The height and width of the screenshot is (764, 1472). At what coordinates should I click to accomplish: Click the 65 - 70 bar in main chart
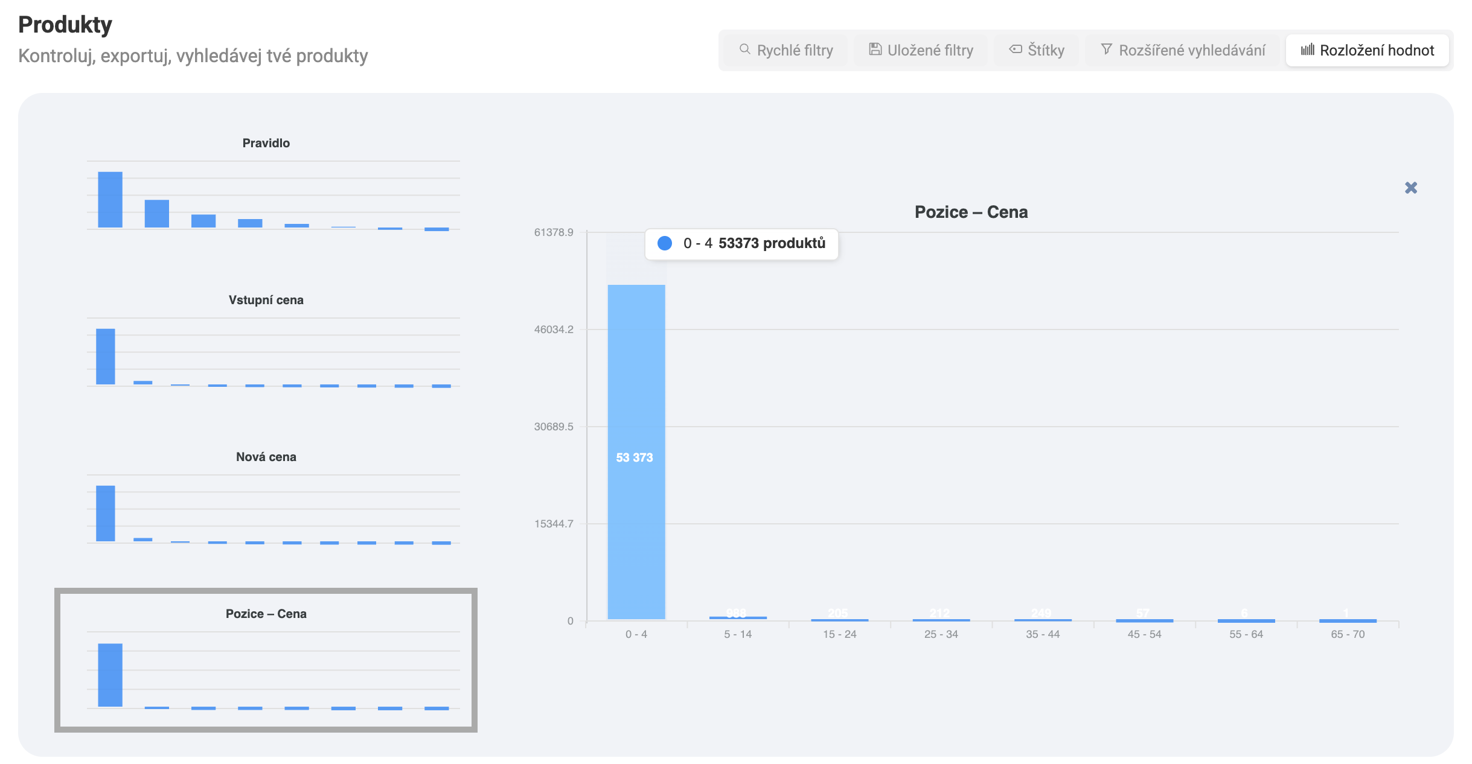(1348, 620)
